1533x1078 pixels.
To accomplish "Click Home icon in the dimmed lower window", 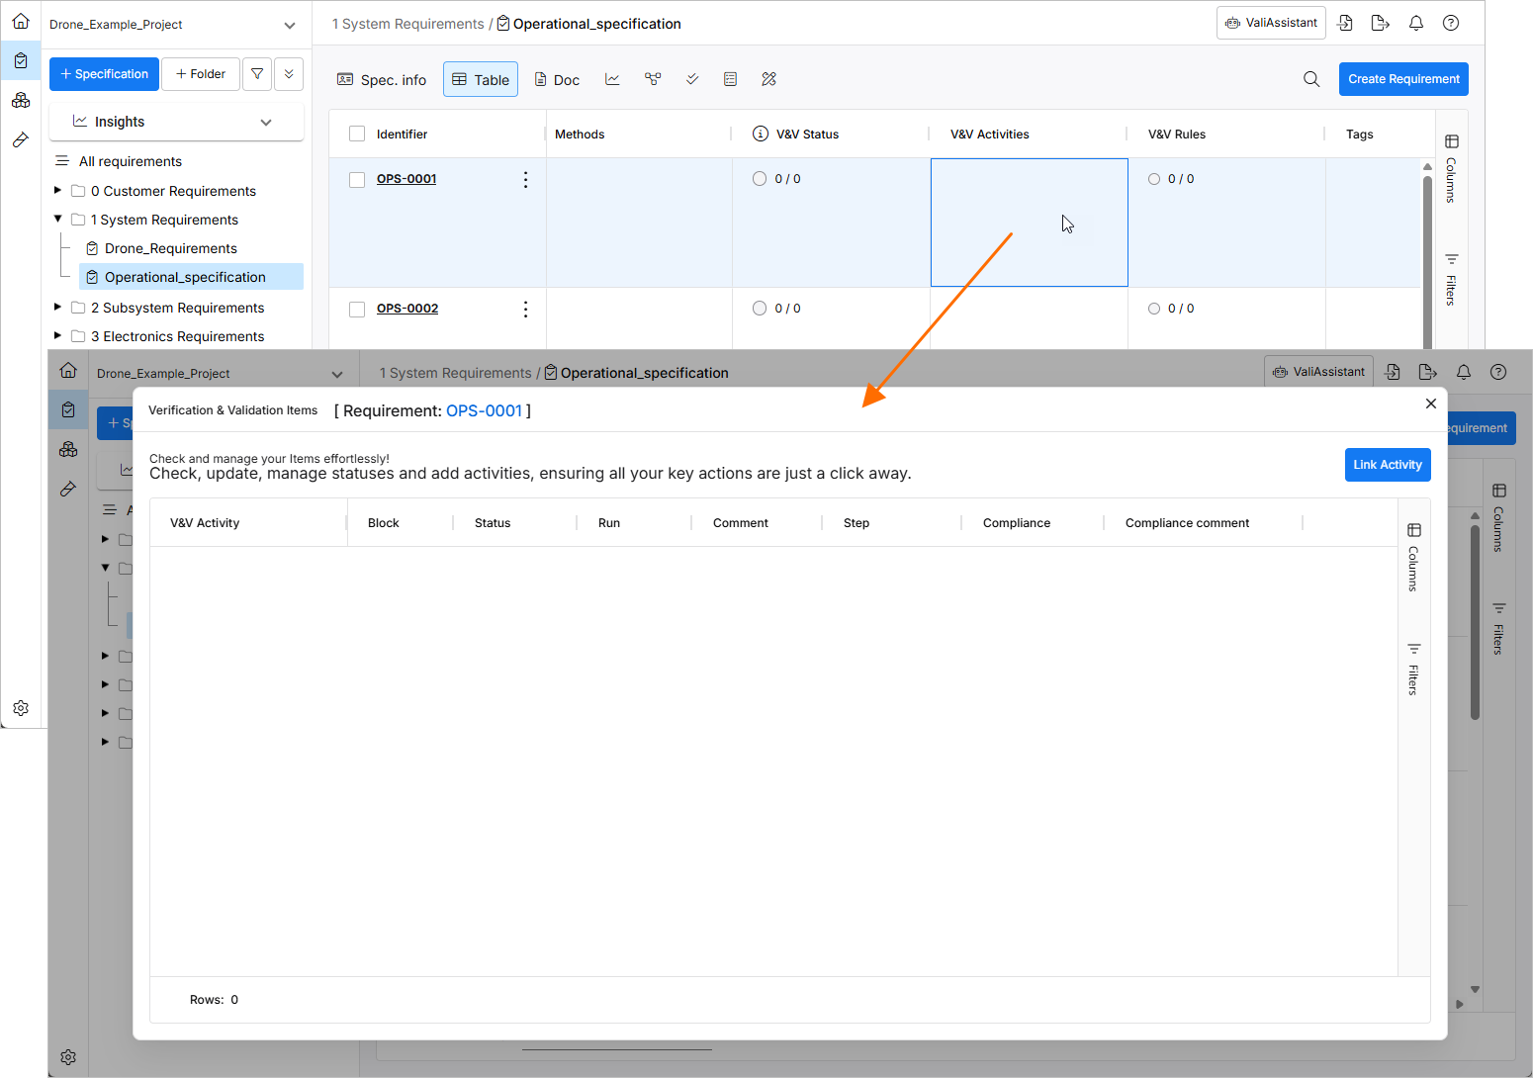I will point(68,370).
